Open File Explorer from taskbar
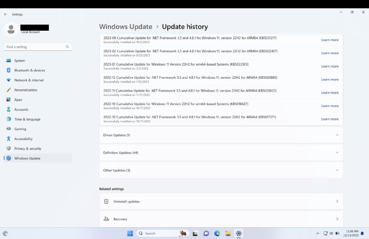This screenshot has height=239, width=369. 228,233
